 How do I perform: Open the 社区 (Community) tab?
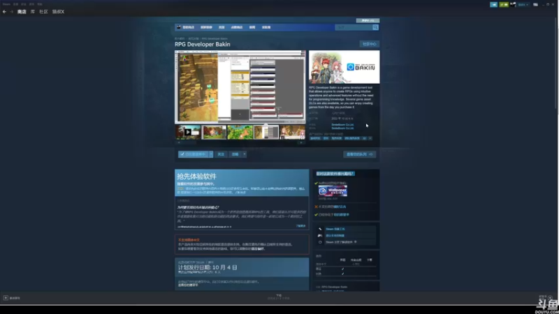click(x=43, y=12)
